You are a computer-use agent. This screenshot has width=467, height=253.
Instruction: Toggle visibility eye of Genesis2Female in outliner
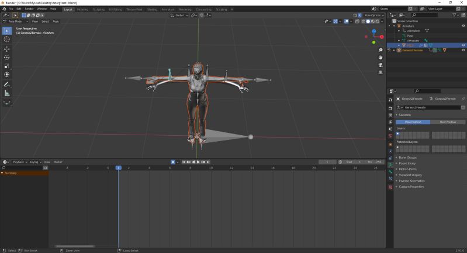point(463,51)
